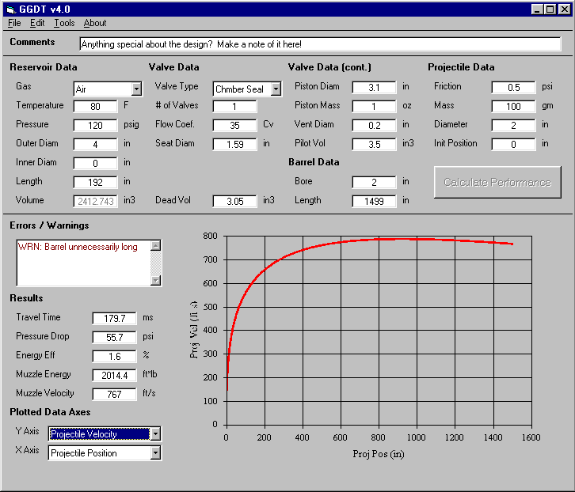
Task: Open the Tools menu
Action: click(64, 23)
